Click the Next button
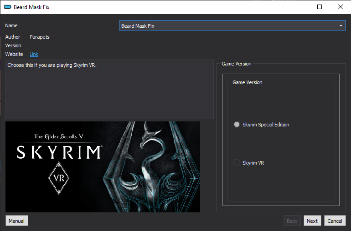This screenshot has width=351, height=231. point(312,221)
